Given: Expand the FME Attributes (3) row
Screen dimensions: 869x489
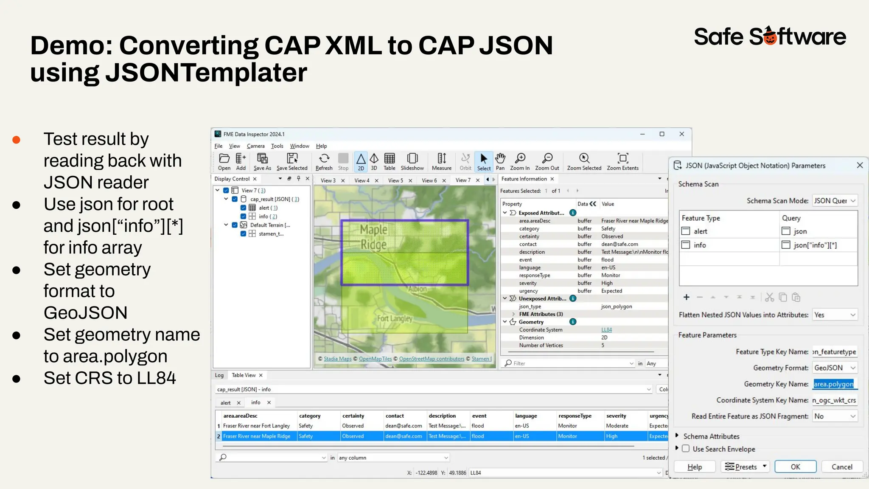Looking at the screenshot, I should point(513,314).
